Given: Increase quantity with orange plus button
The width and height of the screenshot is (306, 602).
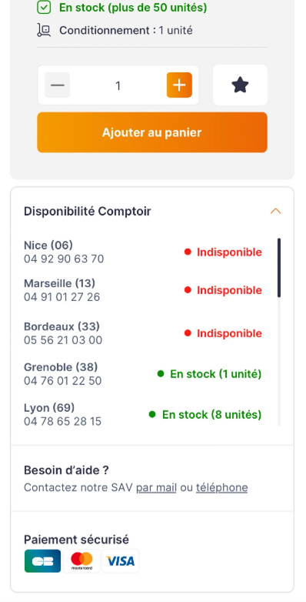Looking at the screenshot, I should pyautogui.click(x=179, y=85).
